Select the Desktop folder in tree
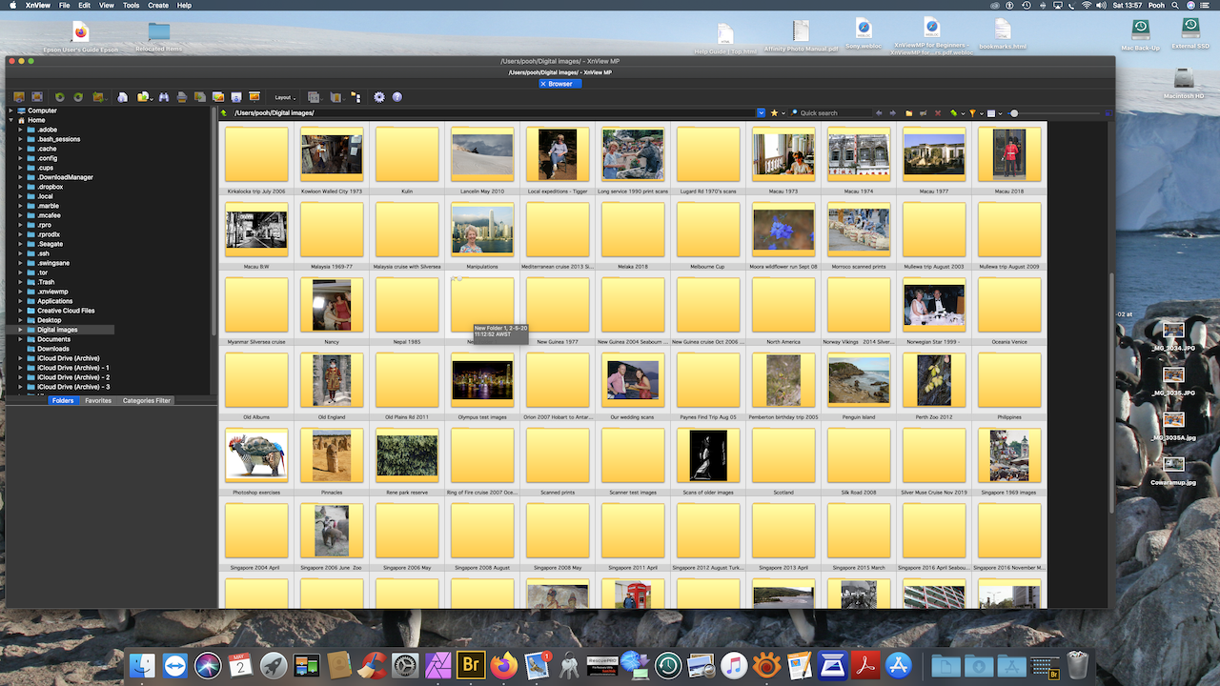Viewport: 1220px width, 686px height. 50,320
